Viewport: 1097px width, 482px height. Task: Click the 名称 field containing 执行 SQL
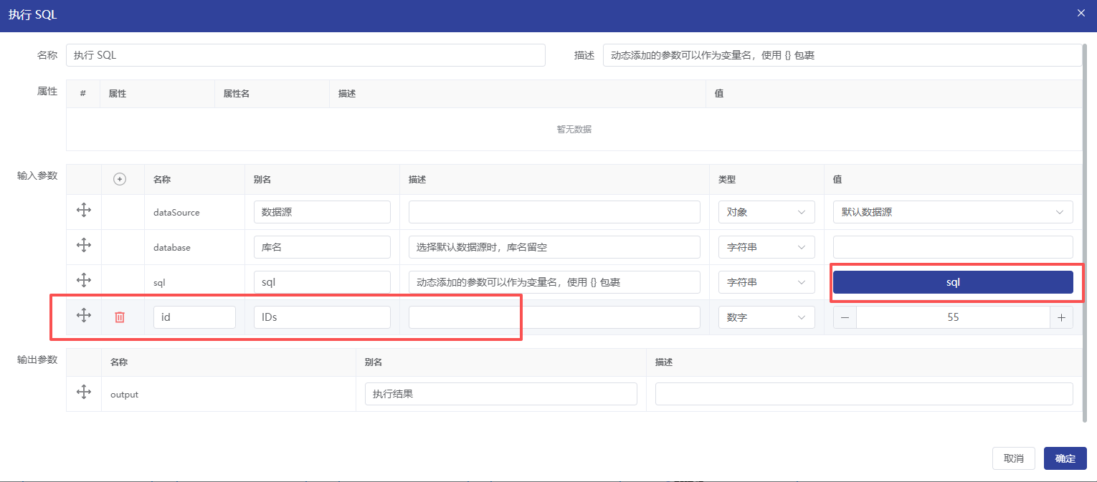tap(305, 55)
